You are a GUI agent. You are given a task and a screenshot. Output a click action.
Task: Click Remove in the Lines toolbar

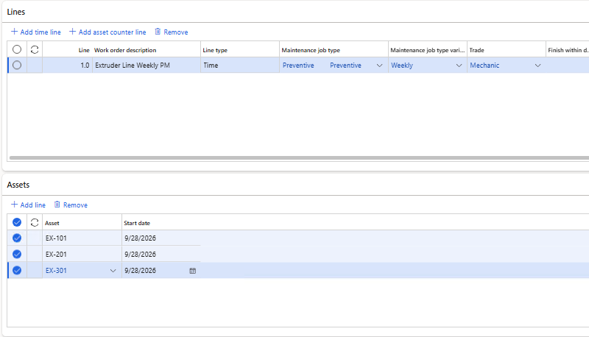172,32
